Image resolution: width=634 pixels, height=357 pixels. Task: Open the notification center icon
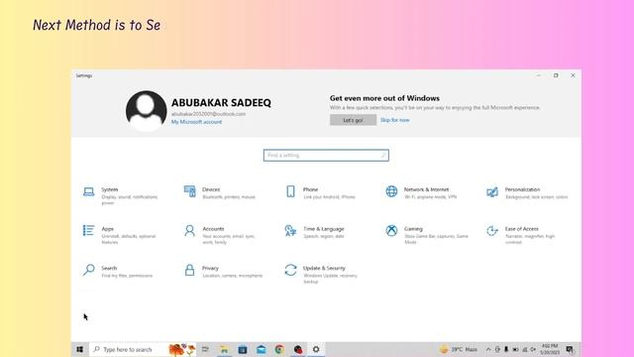tap(570, 349)
